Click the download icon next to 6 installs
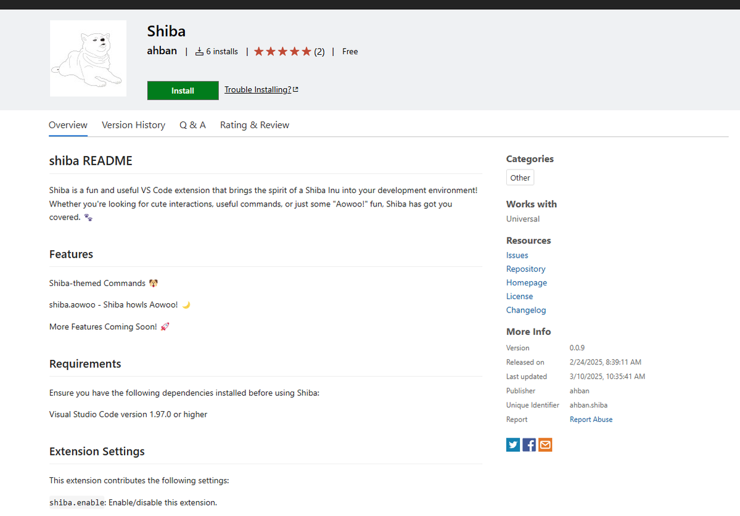This screenshot has height=516, width=740. click(199, 52)
